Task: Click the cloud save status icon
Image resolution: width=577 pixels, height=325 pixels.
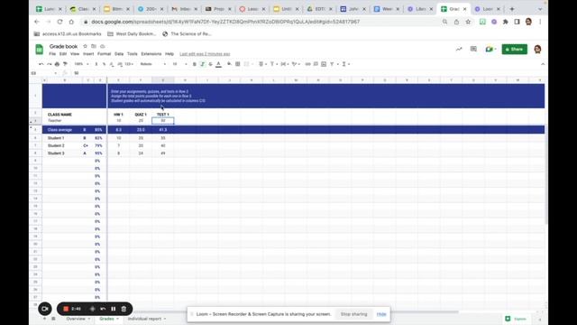Action: [x=103, y=46]
